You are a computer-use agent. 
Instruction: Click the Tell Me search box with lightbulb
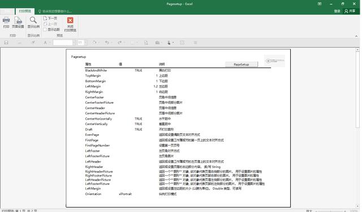(x=55, y=11)
